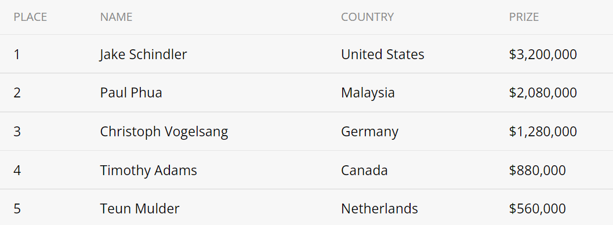
Task: Select player name Jake Schindler
Action: pyautogui.click(x=143, y=55)
